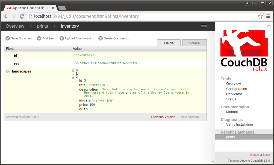
Task: Click the title value "Australia"
Action: click(x=97, y=85)
